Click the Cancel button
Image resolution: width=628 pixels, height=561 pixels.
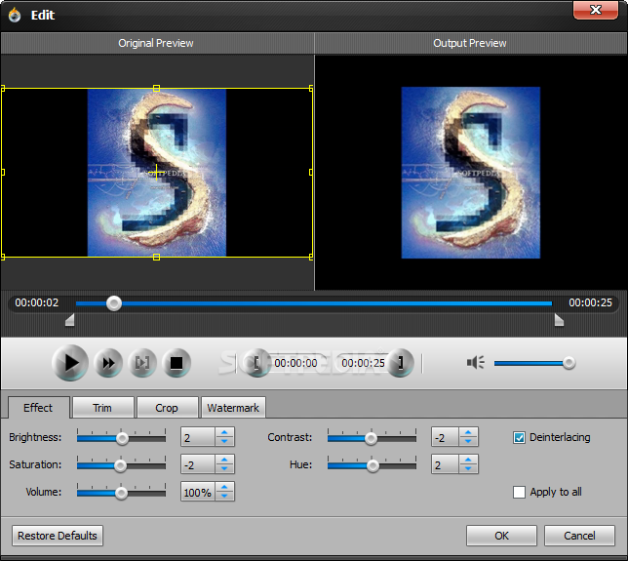[x=579, y=536]
